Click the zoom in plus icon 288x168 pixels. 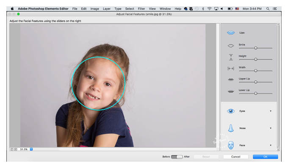coord(16,149)
